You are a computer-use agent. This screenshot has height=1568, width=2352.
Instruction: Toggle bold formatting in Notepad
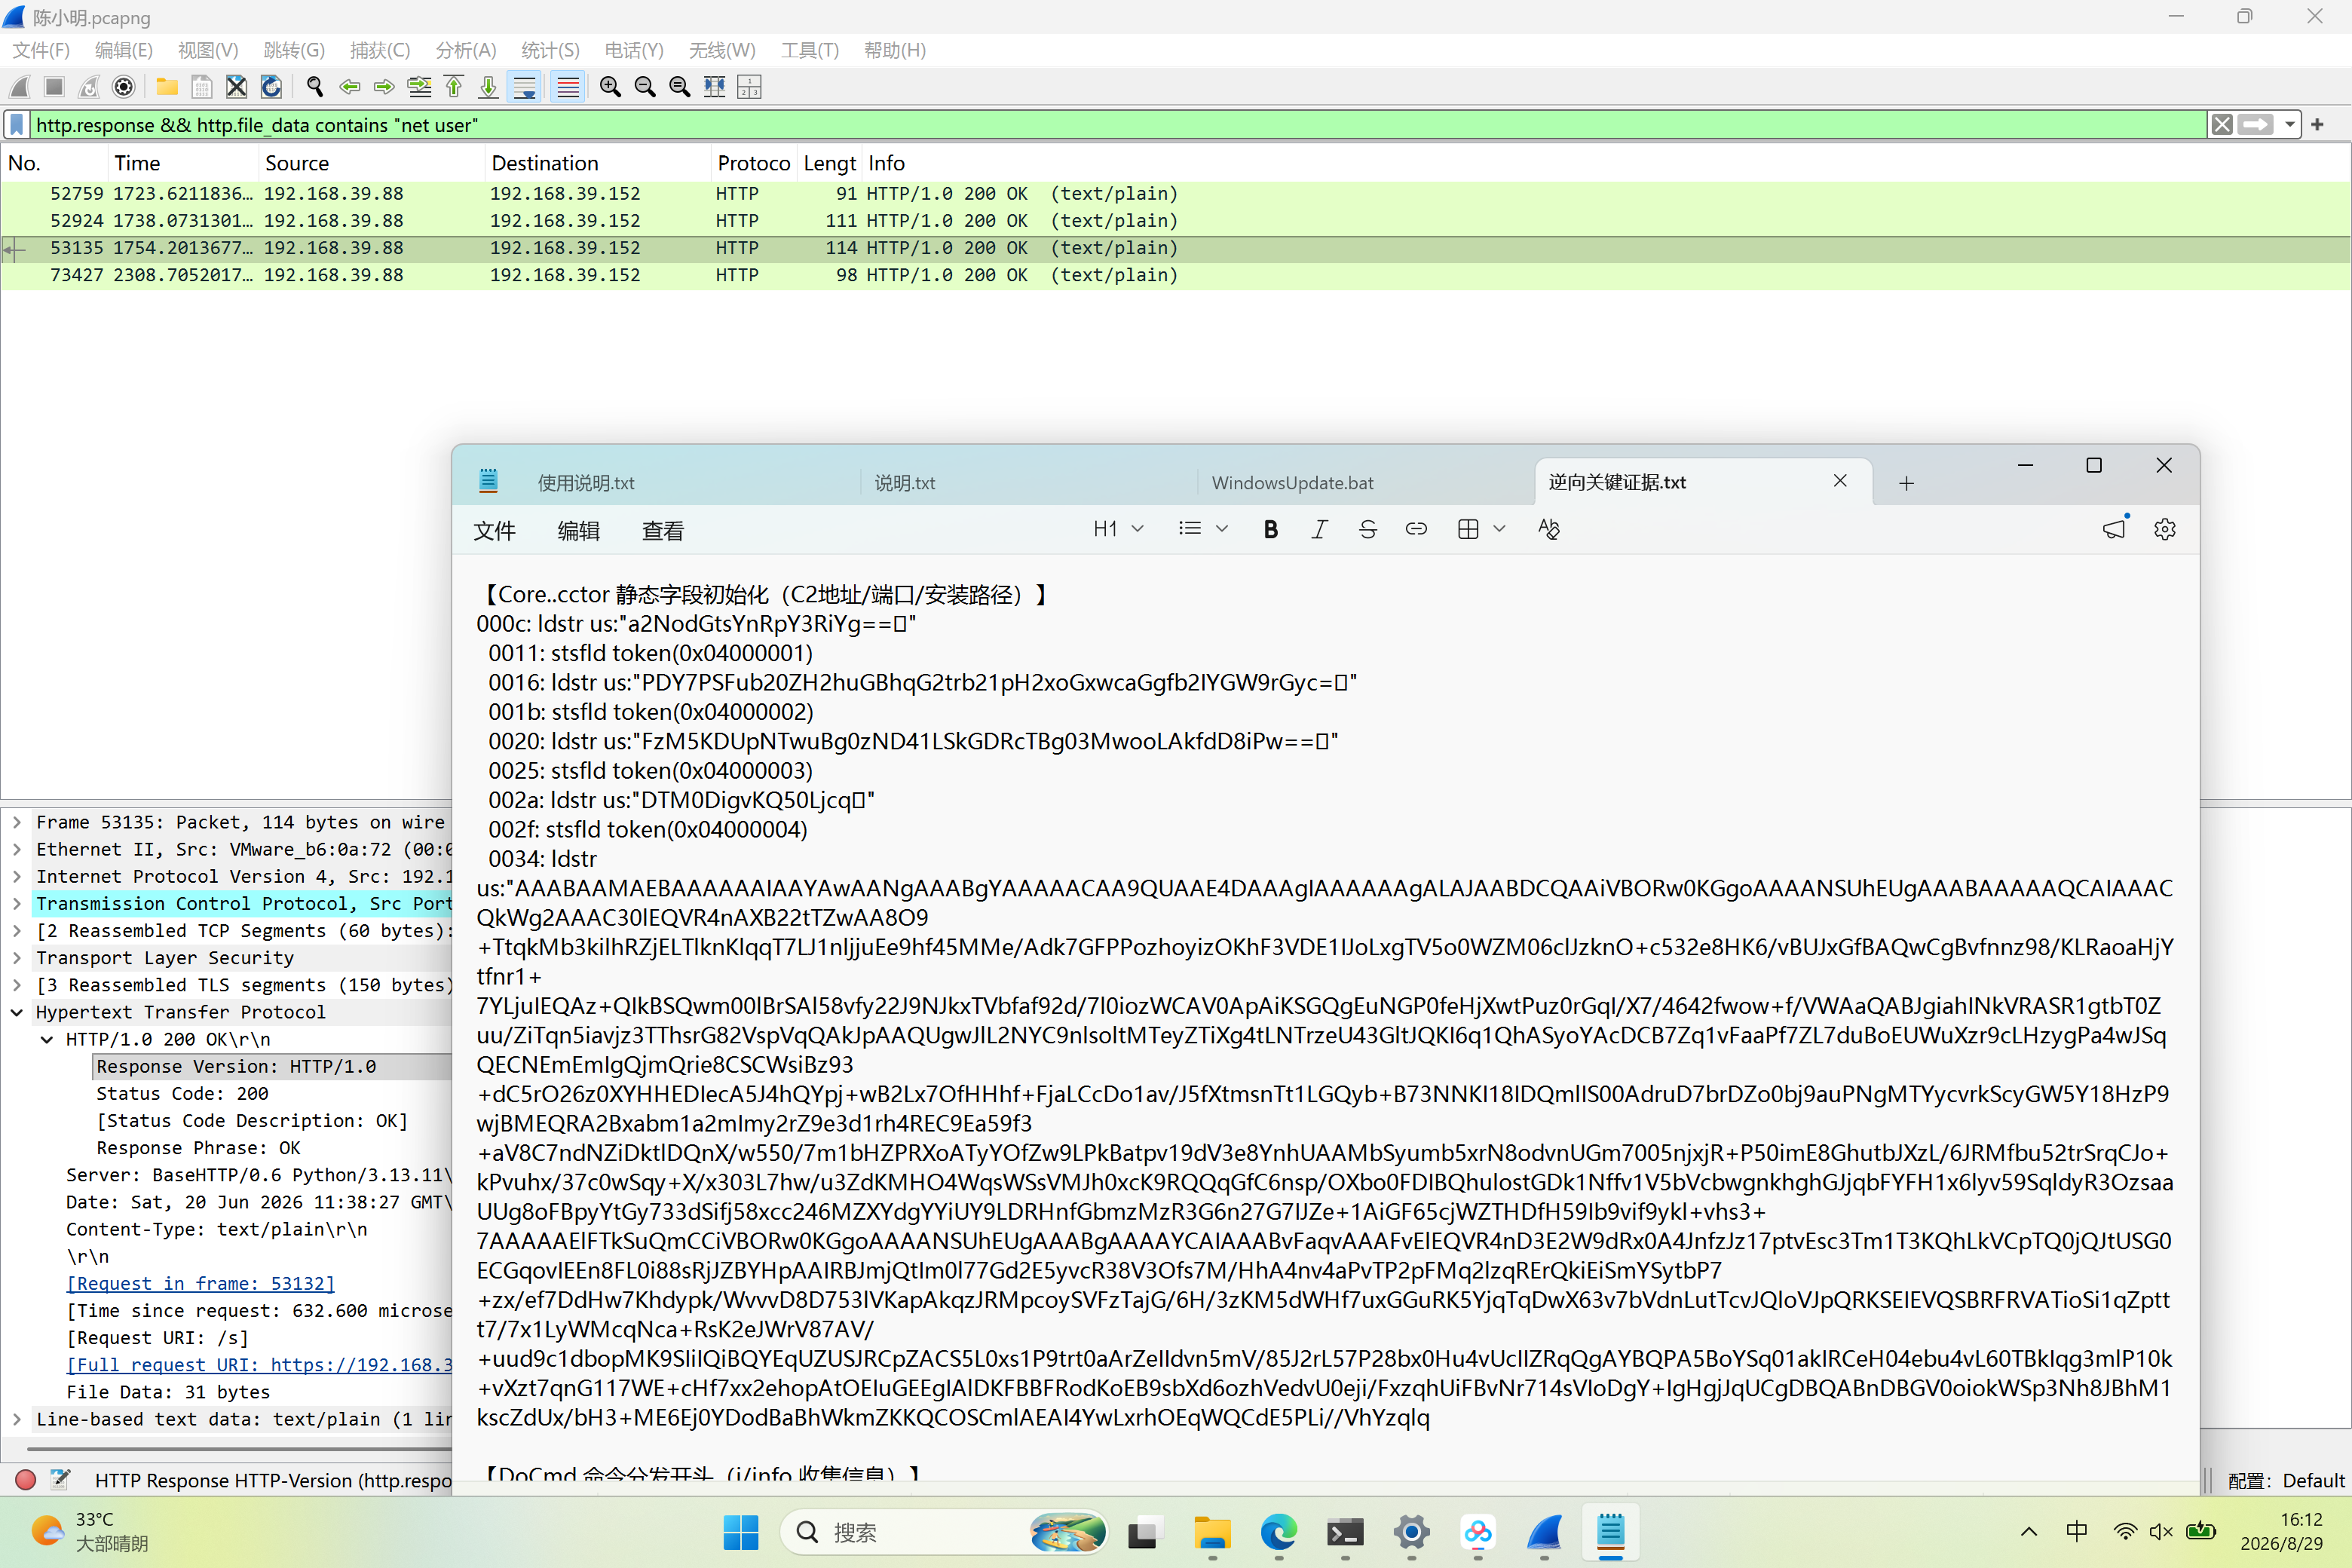click(1270, 529)
